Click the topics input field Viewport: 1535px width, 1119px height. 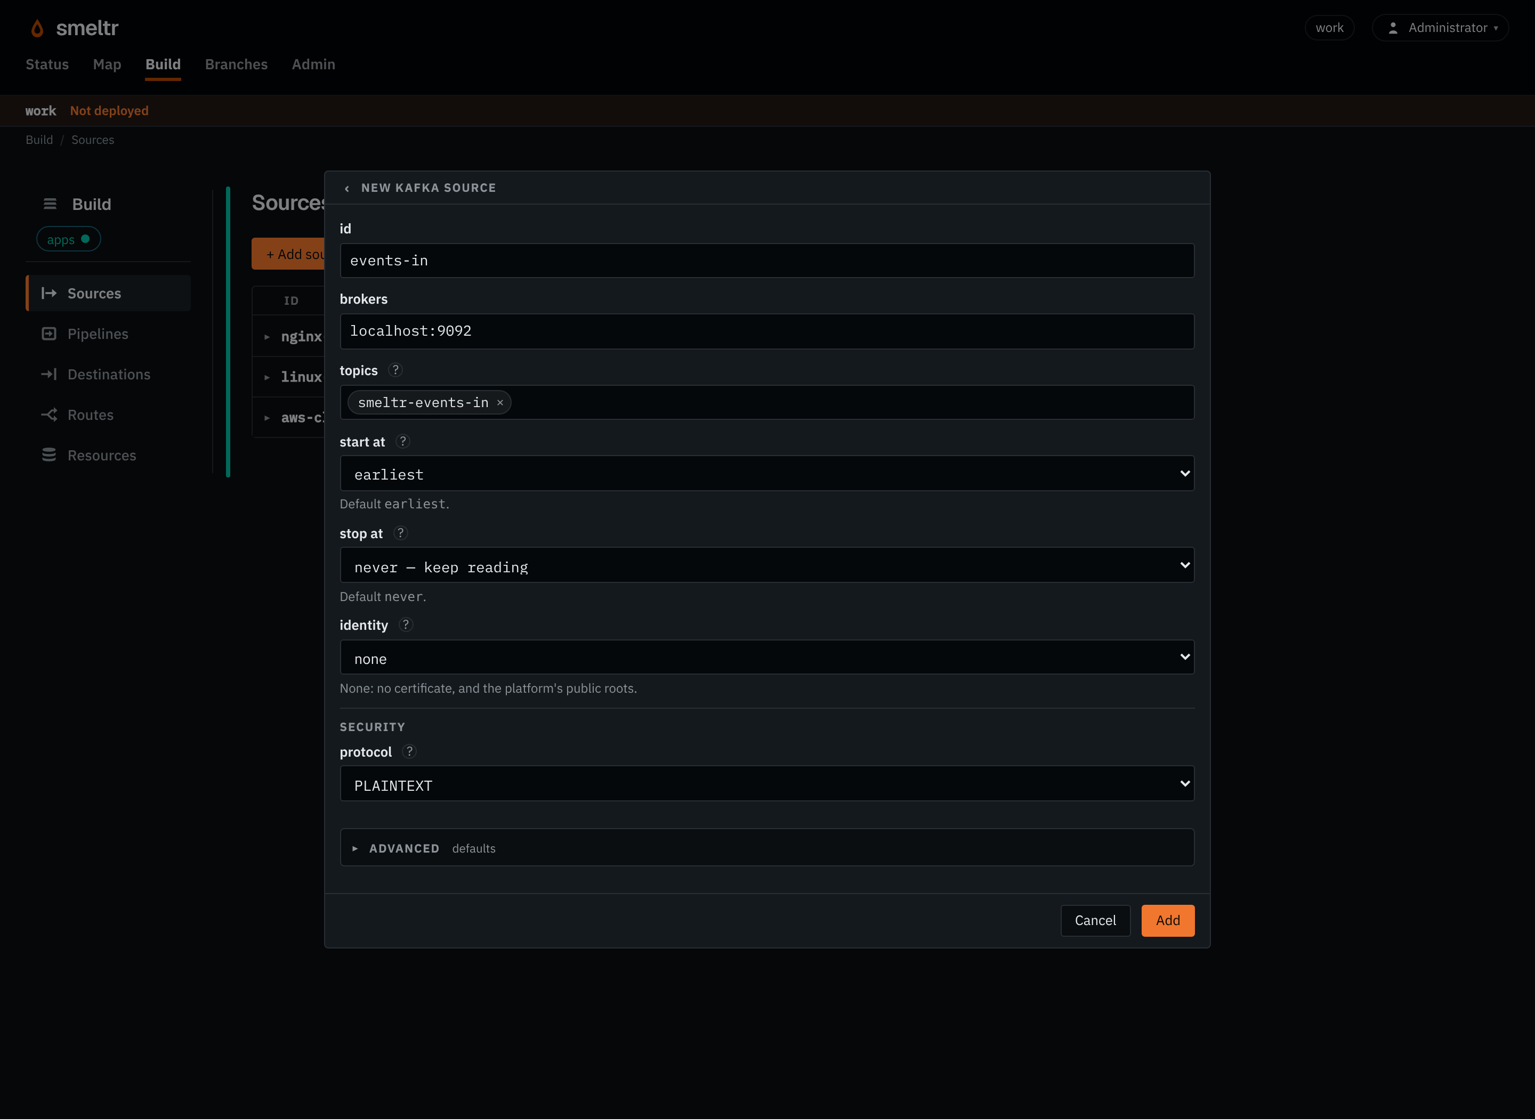pos(767,402)
